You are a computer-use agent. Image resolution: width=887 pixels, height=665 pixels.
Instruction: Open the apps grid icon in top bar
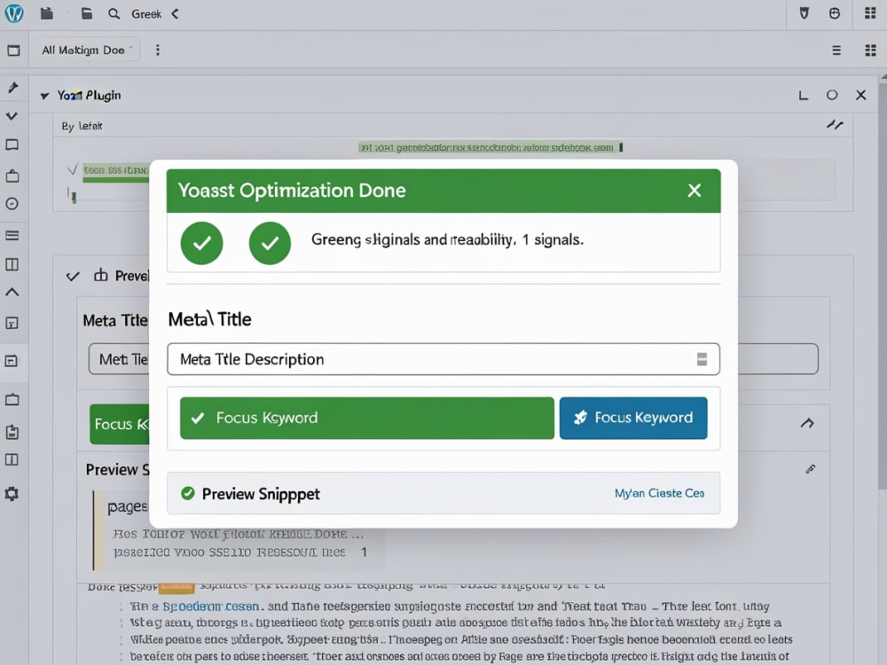[x=871, y=13]
